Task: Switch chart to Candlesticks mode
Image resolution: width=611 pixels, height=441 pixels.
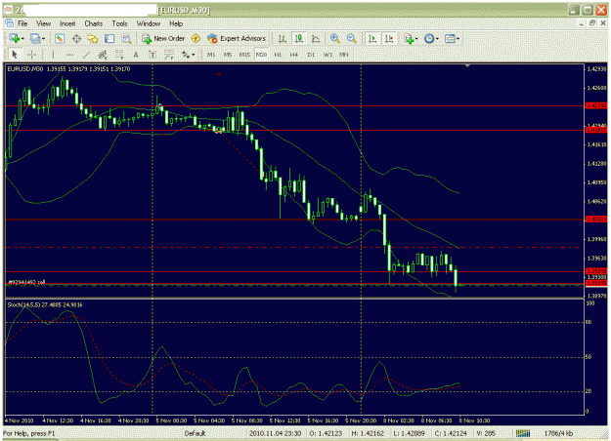Action: click(x=299, y=38)
